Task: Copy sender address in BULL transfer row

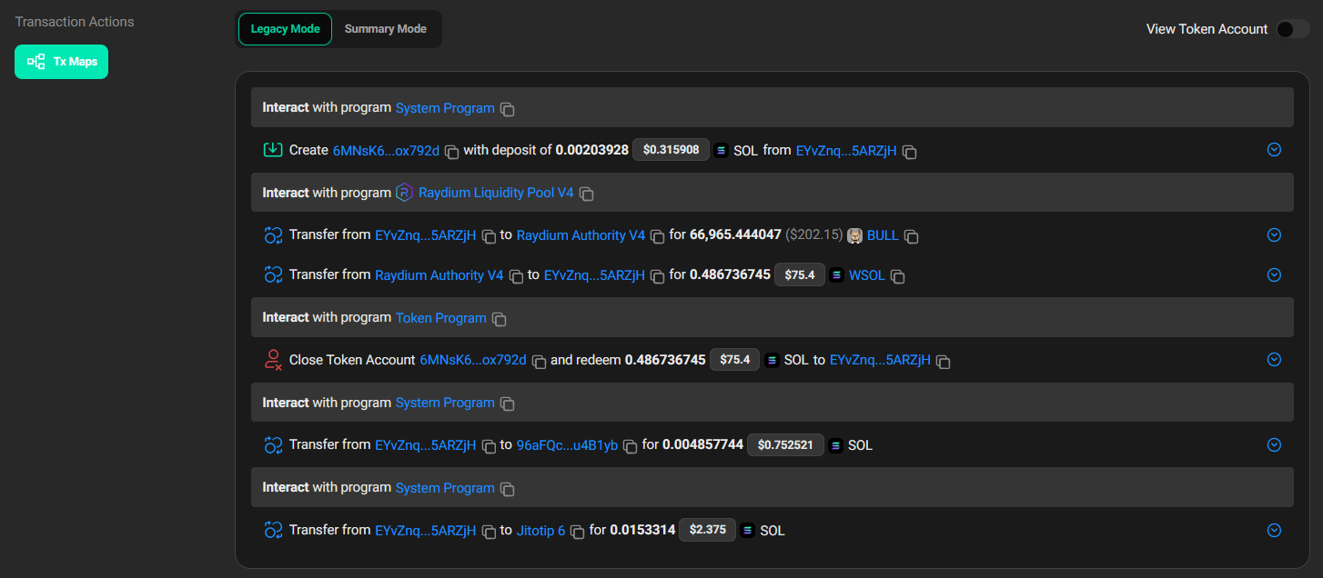Action: click(x=489, y=236)
